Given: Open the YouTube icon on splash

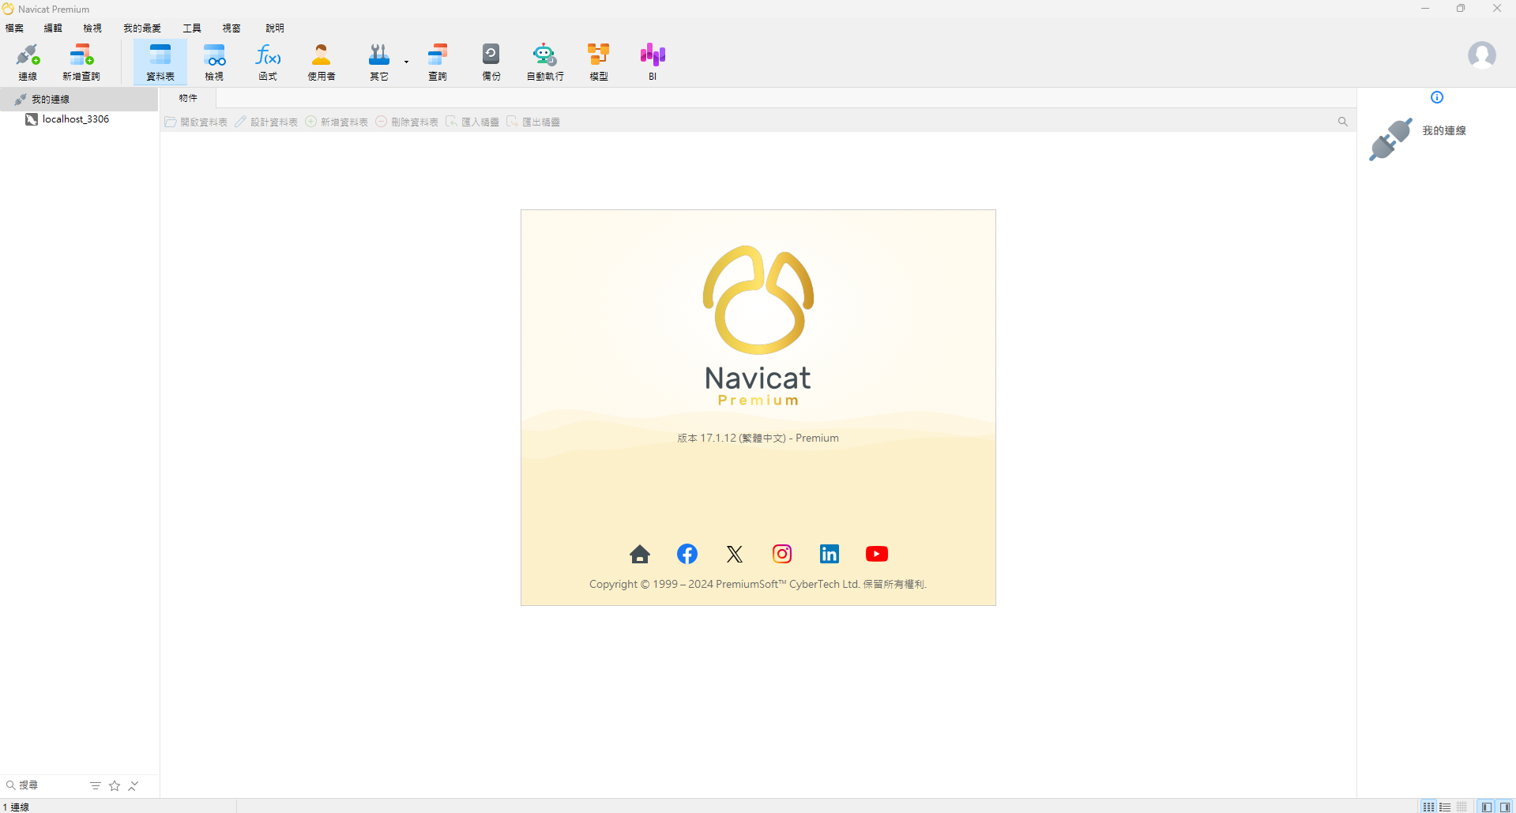Looking at the screenshot, I should click(x=877, y=554).
